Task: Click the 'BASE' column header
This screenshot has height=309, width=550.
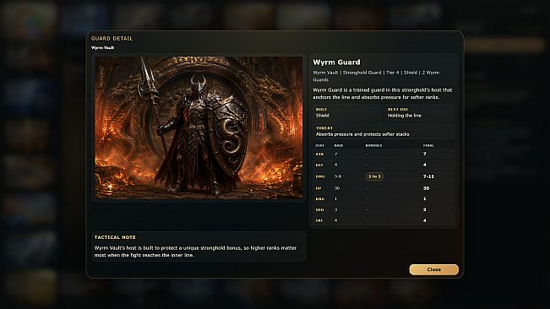Action: [x=339, y=145]
